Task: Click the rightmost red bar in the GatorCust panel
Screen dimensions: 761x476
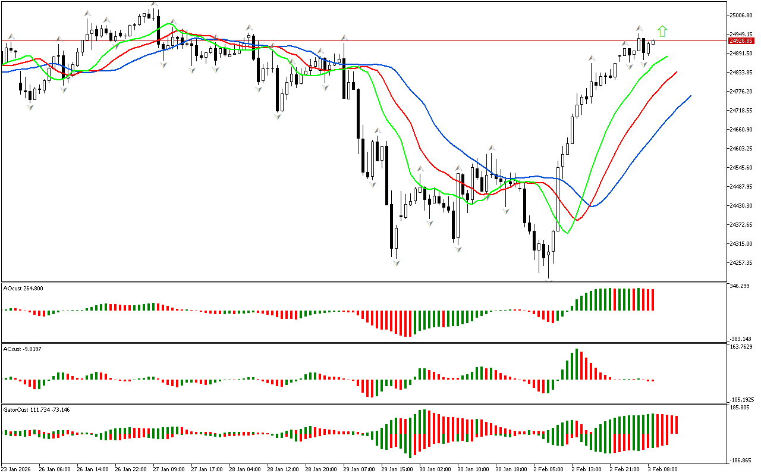Action: (x=676, y=424)
